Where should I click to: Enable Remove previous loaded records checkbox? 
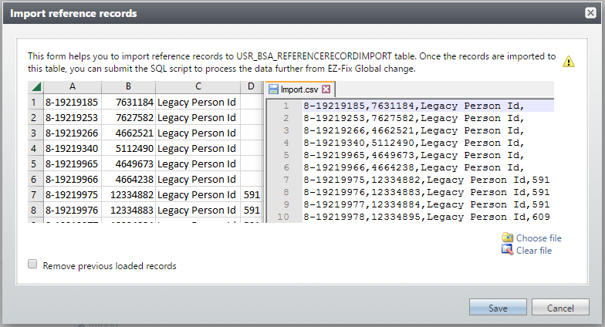click(x=32, y=265)
